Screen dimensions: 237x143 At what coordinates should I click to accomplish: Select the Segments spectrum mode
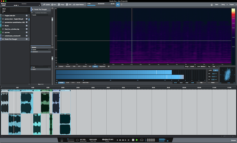click(102, 66)
